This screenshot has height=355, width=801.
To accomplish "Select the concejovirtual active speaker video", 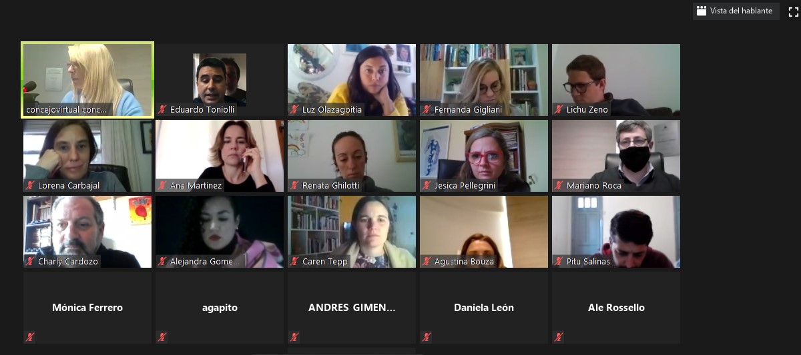I will click(87, 80).
